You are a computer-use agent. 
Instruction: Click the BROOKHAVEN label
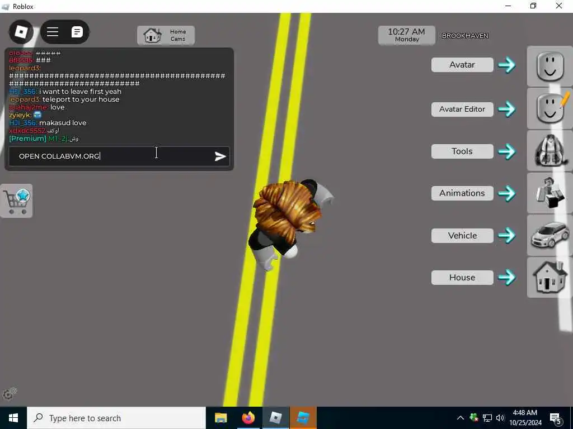(465, 36)
